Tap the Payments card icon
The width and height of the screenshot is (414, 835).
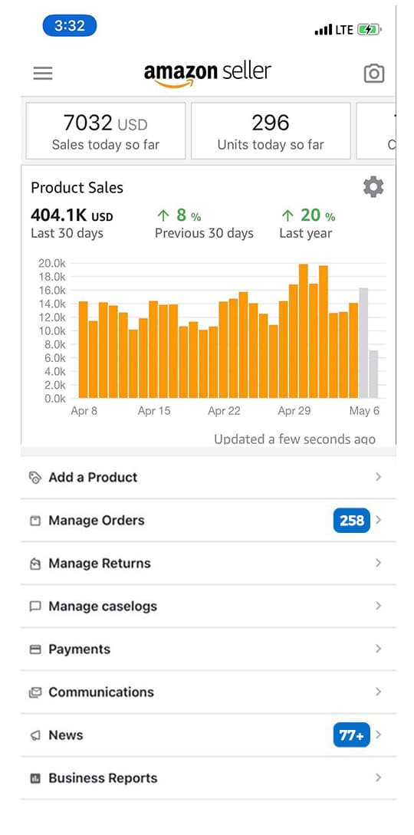[x=35, y=649]
